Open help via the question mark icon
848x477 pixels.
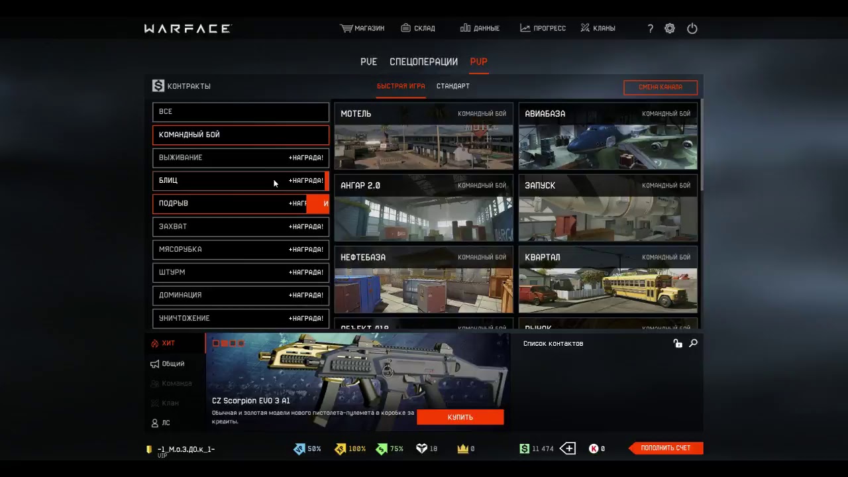651,28
